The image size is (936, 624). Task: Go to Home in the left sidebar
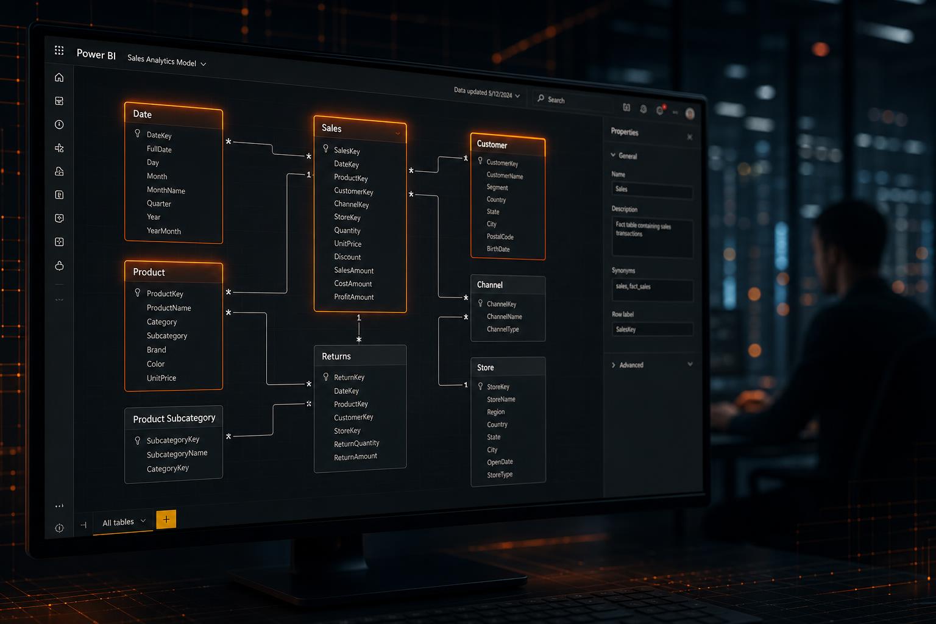point(59,77)
